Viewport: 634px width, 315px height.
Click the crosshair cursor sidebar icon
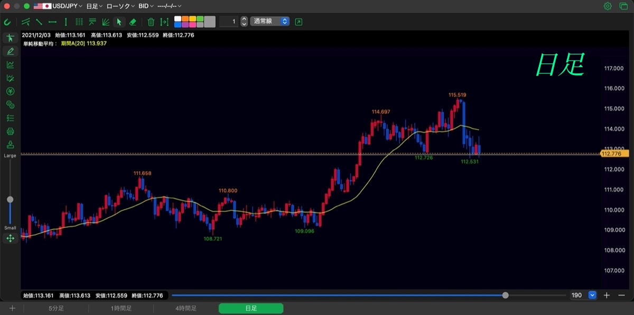click(x=10, y=38)
